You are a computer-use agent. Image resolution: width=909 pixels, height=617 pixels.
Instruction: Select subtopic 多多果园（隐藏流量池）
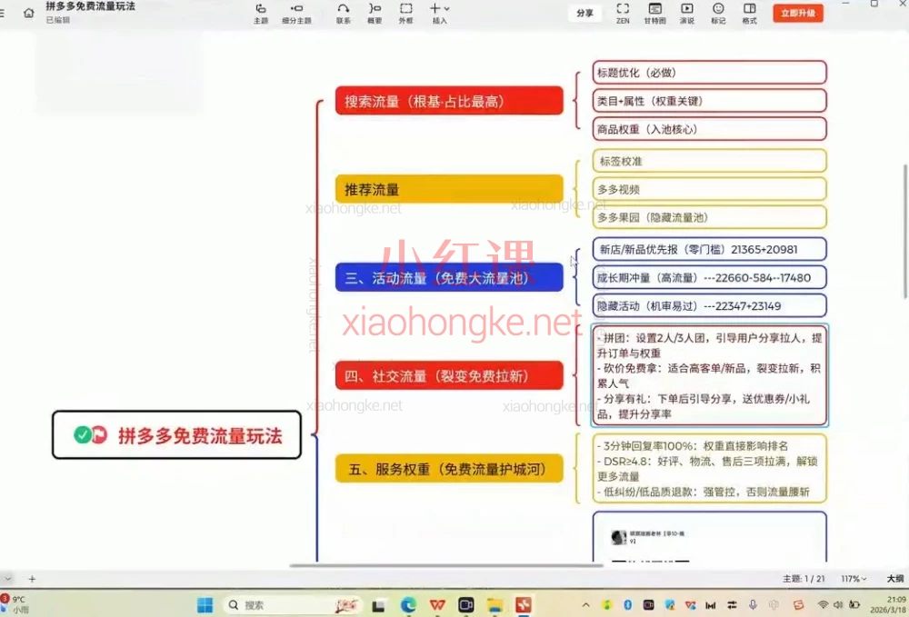(x=710, y=217)
